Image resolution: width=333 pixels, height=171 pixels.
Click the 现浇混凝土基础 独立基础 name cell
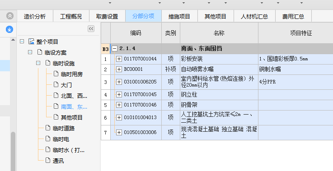point(219,132)
